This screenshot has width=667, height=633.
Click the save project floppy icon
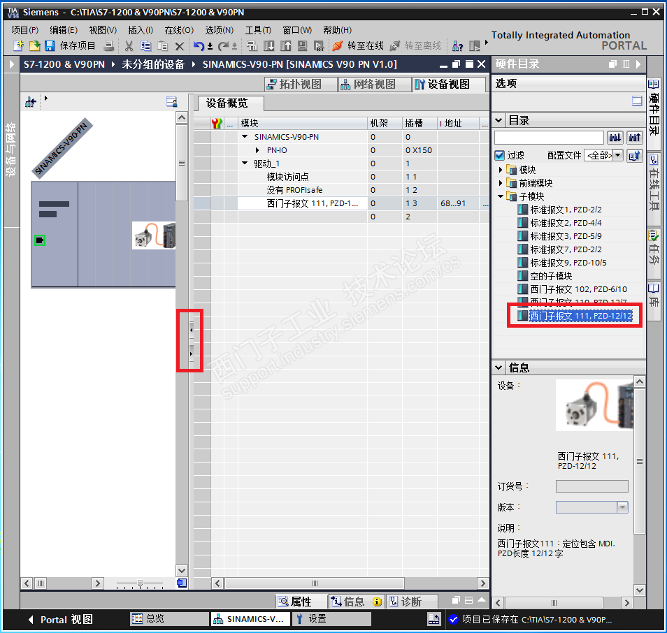(50, 46)
